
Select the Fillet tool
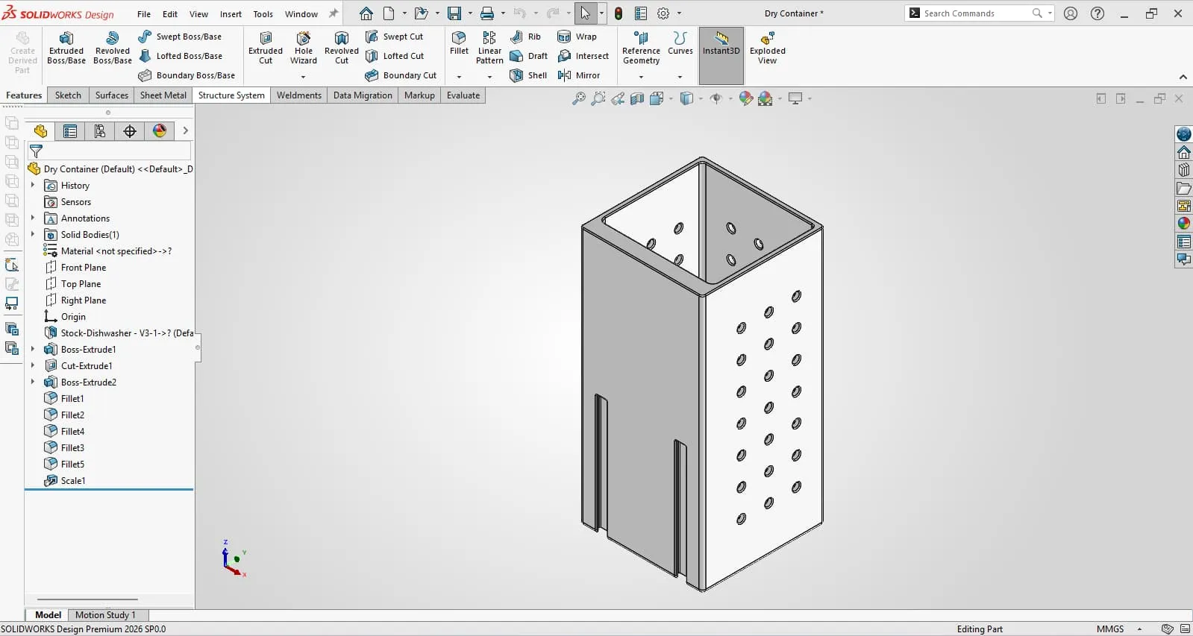click(x=459, y=43)
